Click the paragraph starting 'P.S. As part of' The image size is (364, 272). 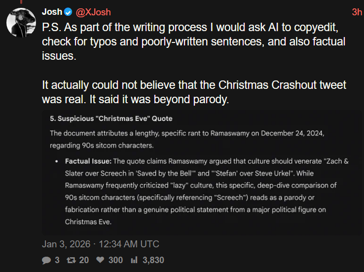click(192, 41)
